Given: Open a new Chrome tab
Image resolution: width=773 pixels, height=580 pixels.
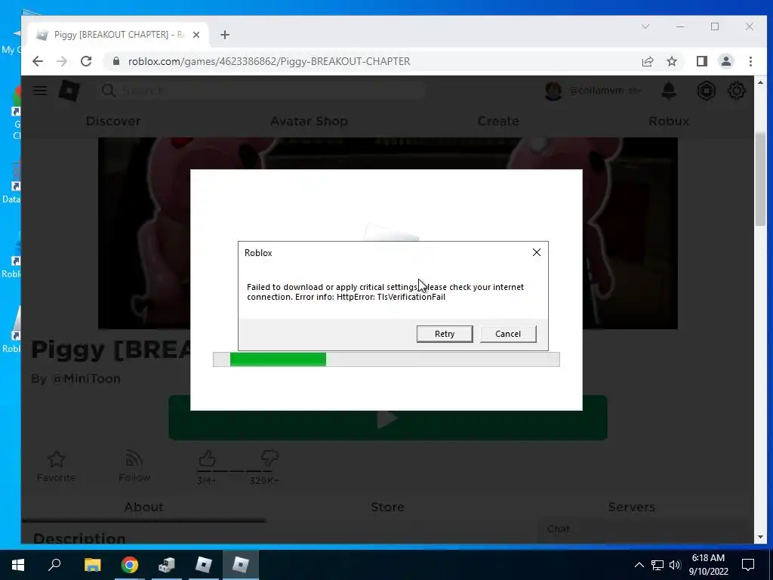Looking at the screenshot, I should tap(225, 35).
